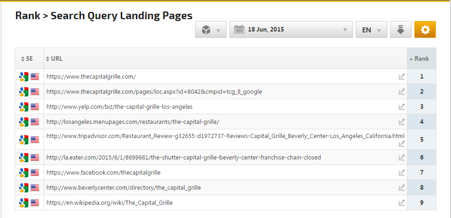Click US flag in tripadvisor.com row

[35, 139]
